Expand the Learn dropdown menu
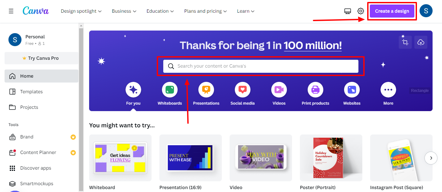Image resolution: width=442 pixels, height=192 pixels. [246, 11]
